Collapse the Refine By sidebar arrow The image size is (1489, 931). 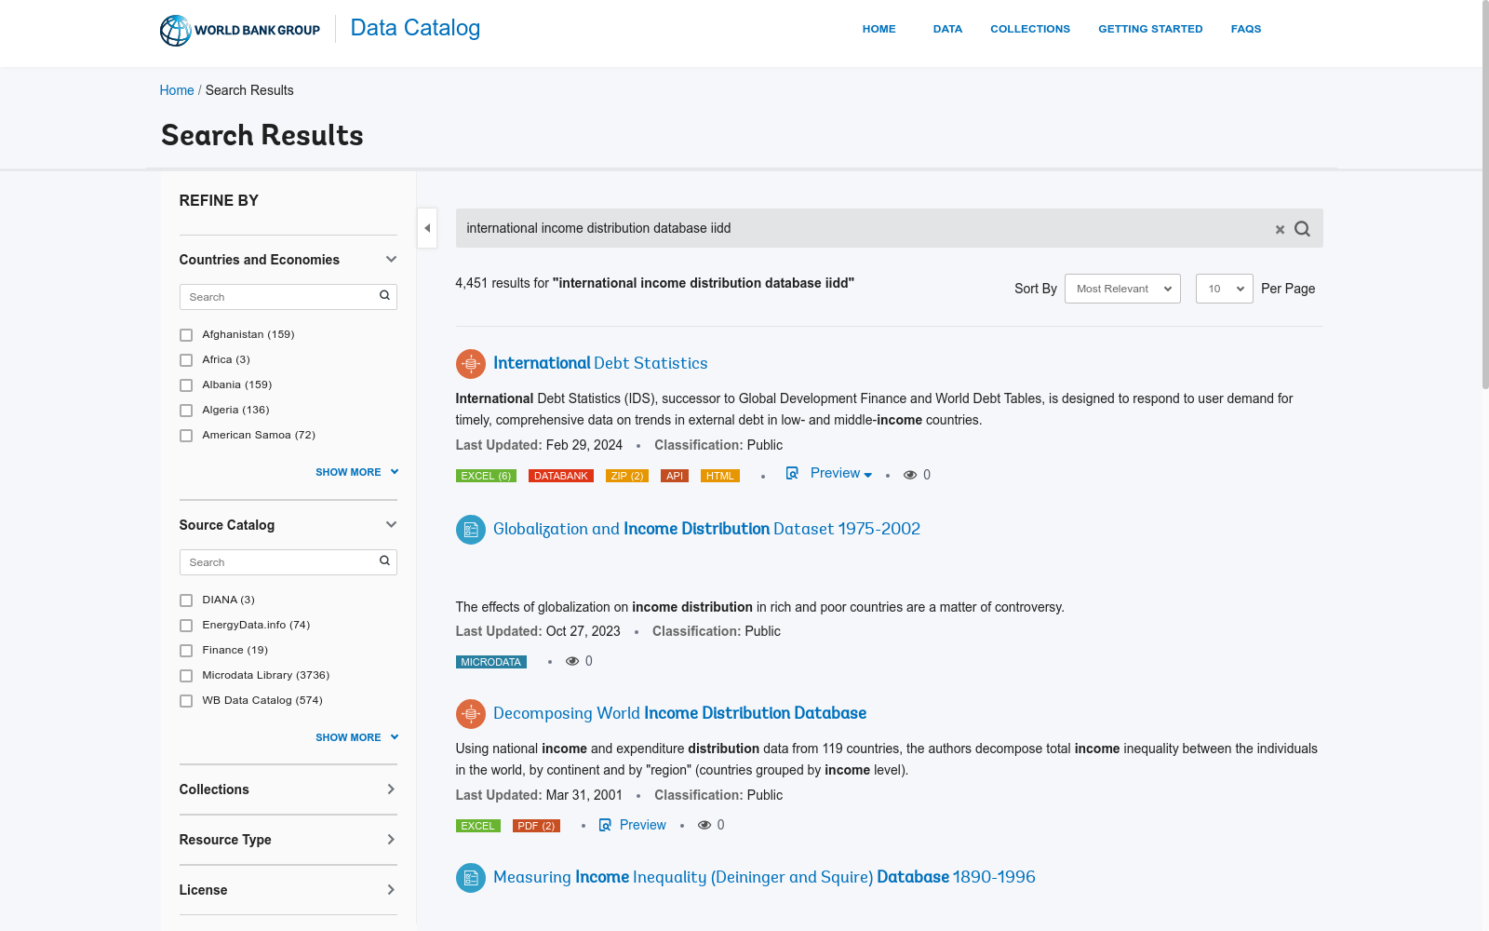[x=427, y=228]
